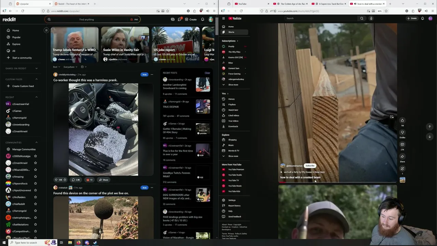Clear the Recent Posts list
437x246 pixels.
pyautogui.click(x=207, y=73)
